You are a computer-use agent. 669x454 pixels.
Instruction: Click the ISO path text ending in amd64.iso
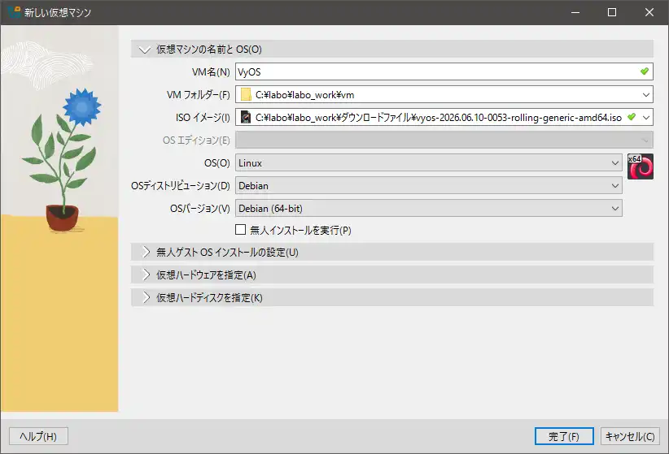point(438,118)
